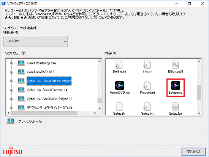
Task: Open the Setup.exe file icon
Action: coord(176,85)
